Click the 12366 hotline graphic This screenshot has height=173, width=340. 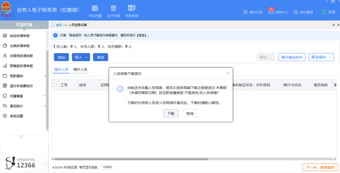coord(20,163)
